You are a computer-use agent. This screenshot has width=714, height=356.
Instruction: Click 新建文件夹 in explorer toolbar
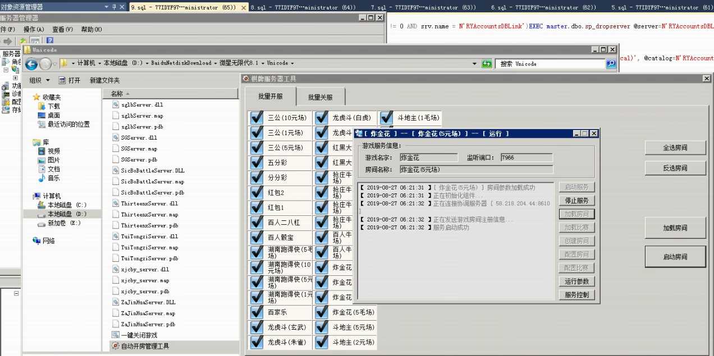pos(104,80)
